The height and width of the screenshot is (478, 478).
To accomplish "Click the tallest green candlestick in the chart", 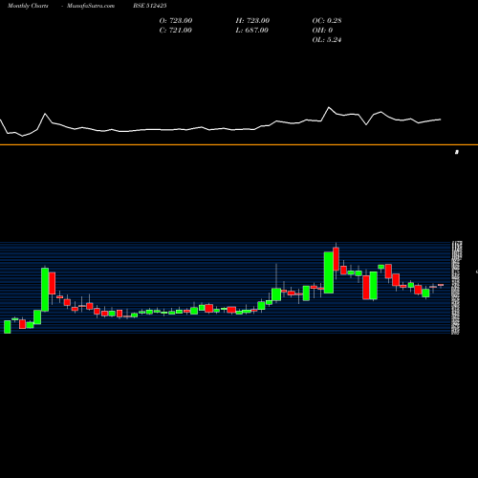I will coord(45,290).
